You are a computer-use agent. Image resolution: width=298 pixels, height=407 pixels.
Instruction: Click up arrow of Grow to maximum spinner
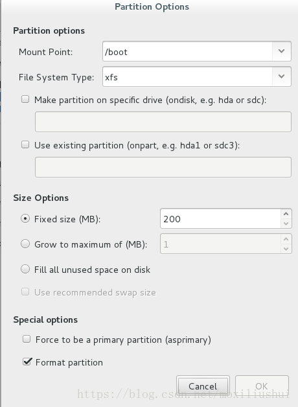pos(286,239)
